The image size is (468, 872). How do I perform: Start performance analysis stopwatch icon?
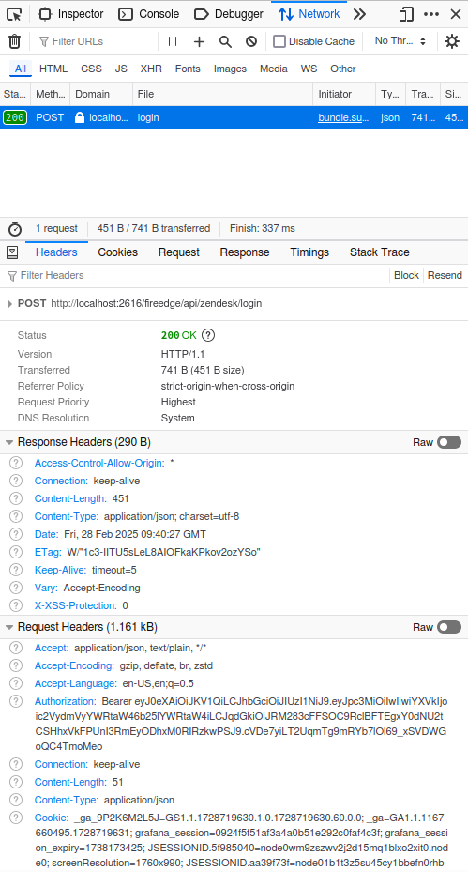pyautogui.click(x=15, y=229)
